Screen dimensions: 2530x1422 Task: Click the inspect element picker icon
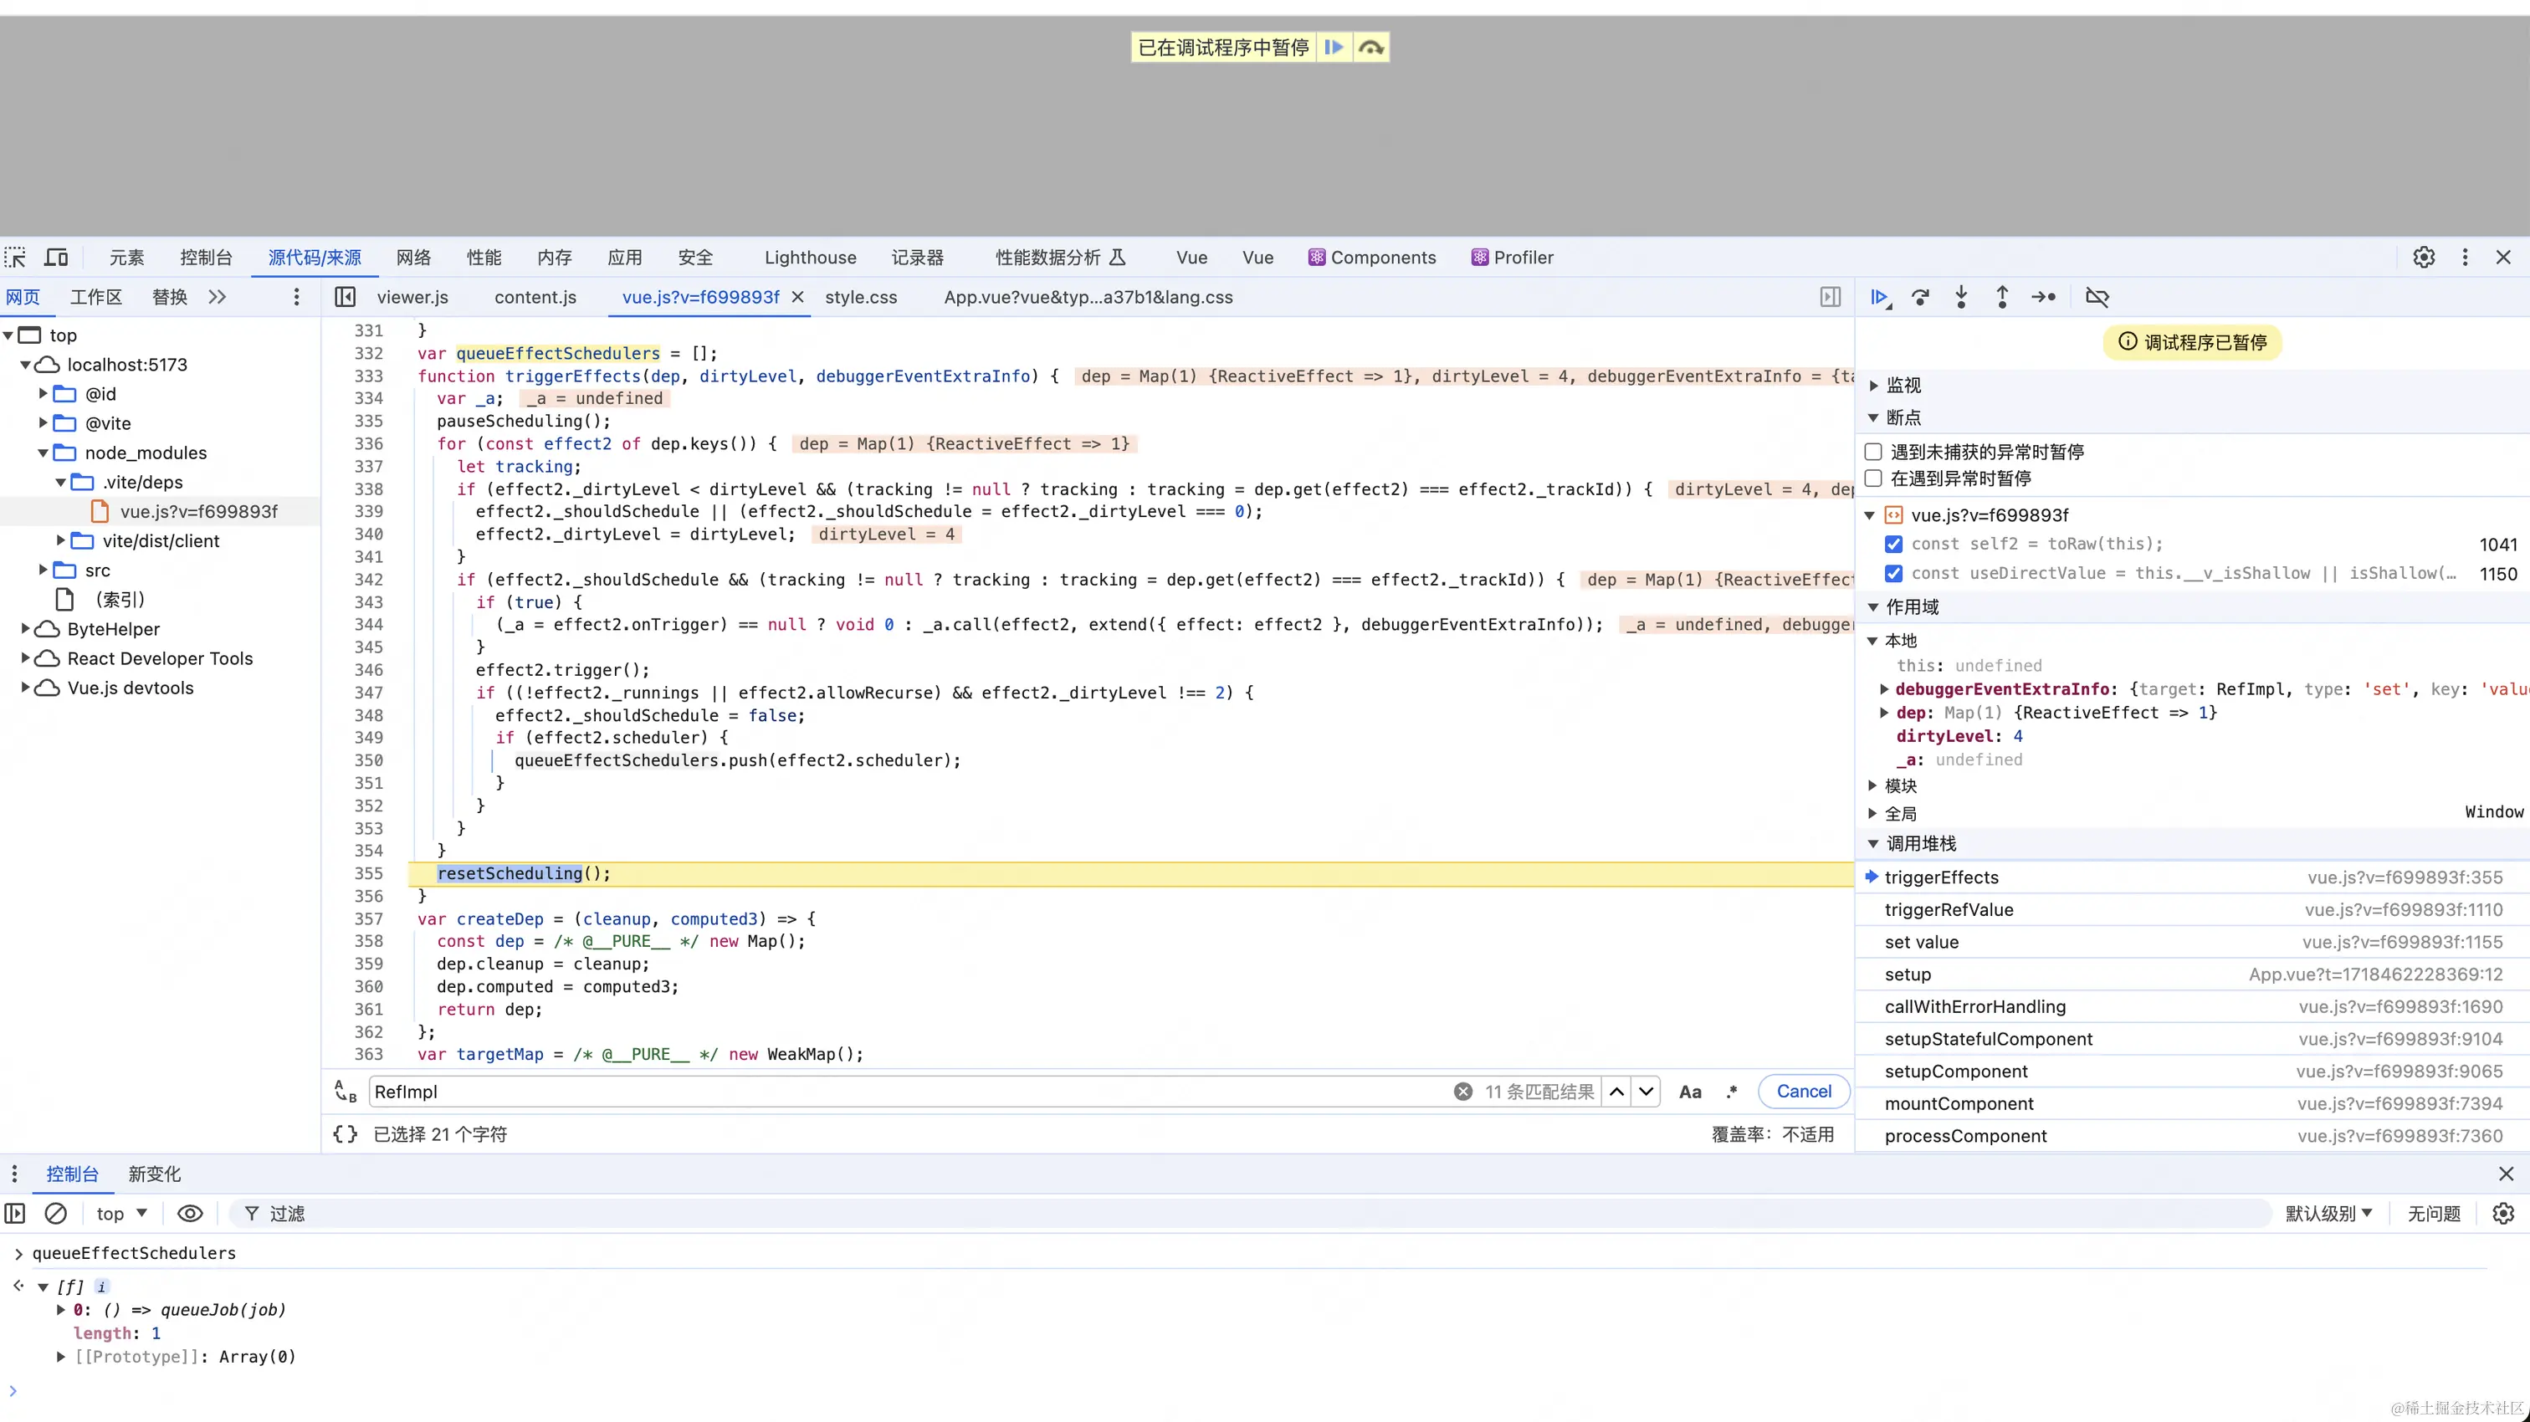point(16,258)
